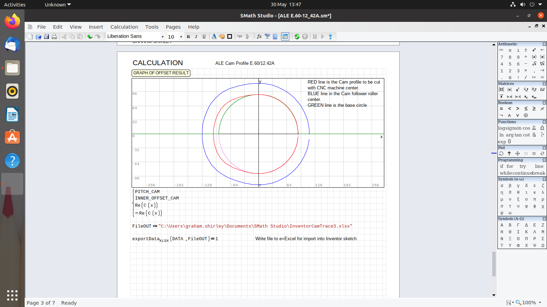Click the vertical alignment icon

tap(248, 36)
